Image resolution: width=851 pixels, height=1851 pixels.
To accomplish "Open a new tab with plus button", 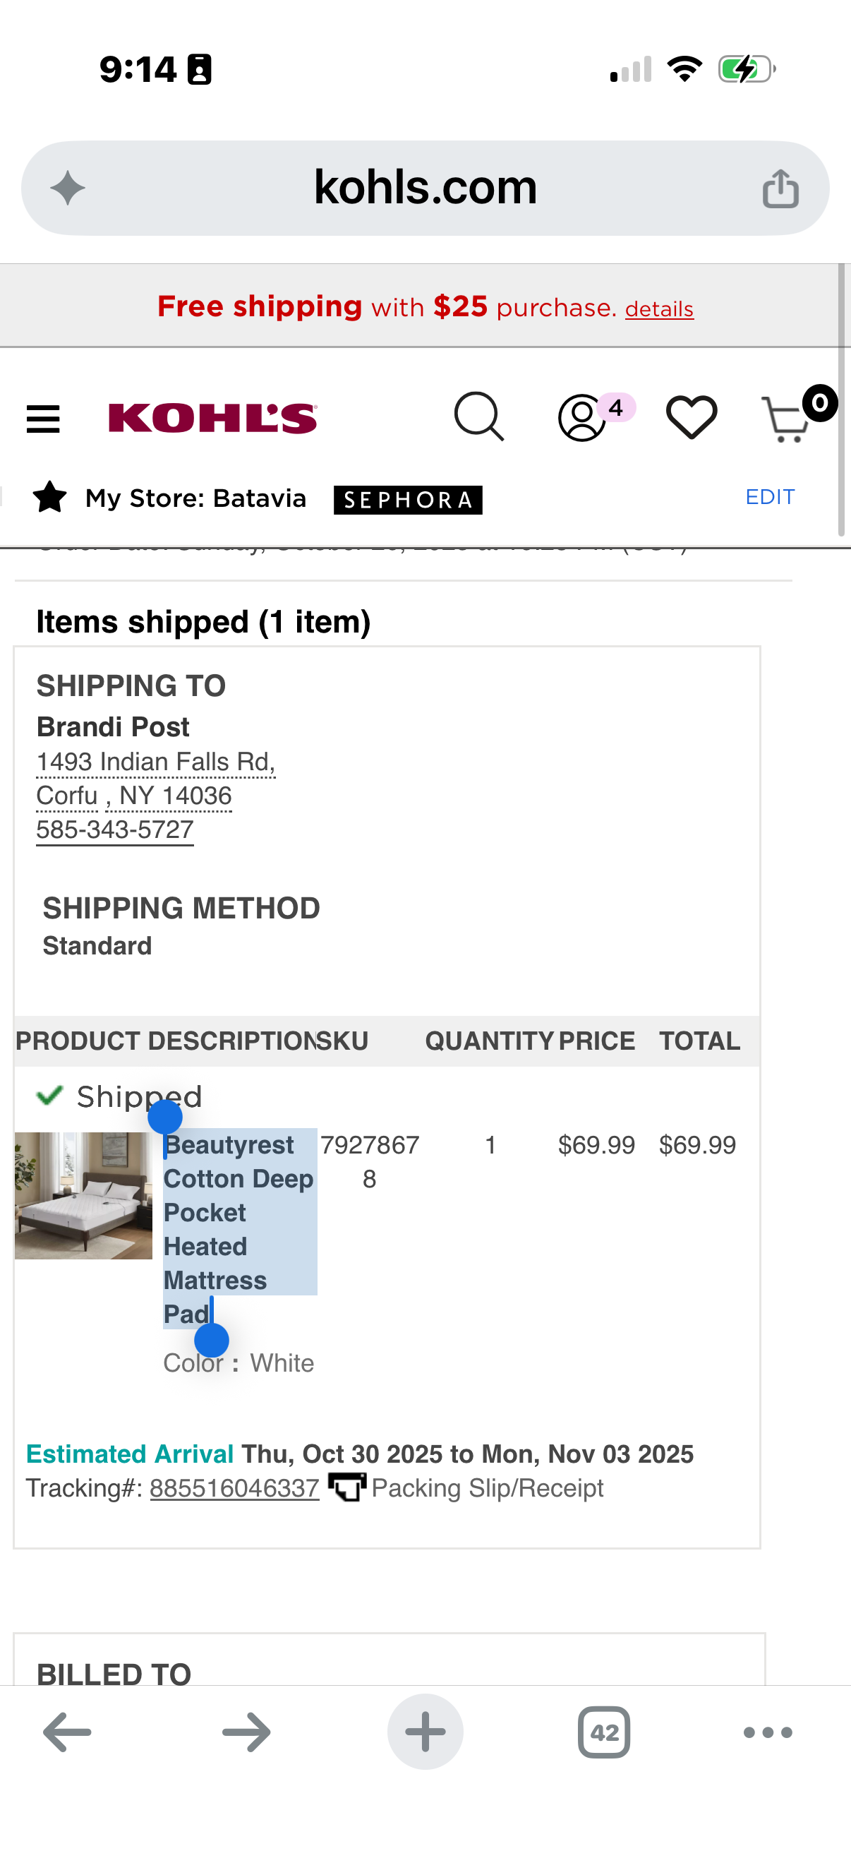I will (425, 1732).
